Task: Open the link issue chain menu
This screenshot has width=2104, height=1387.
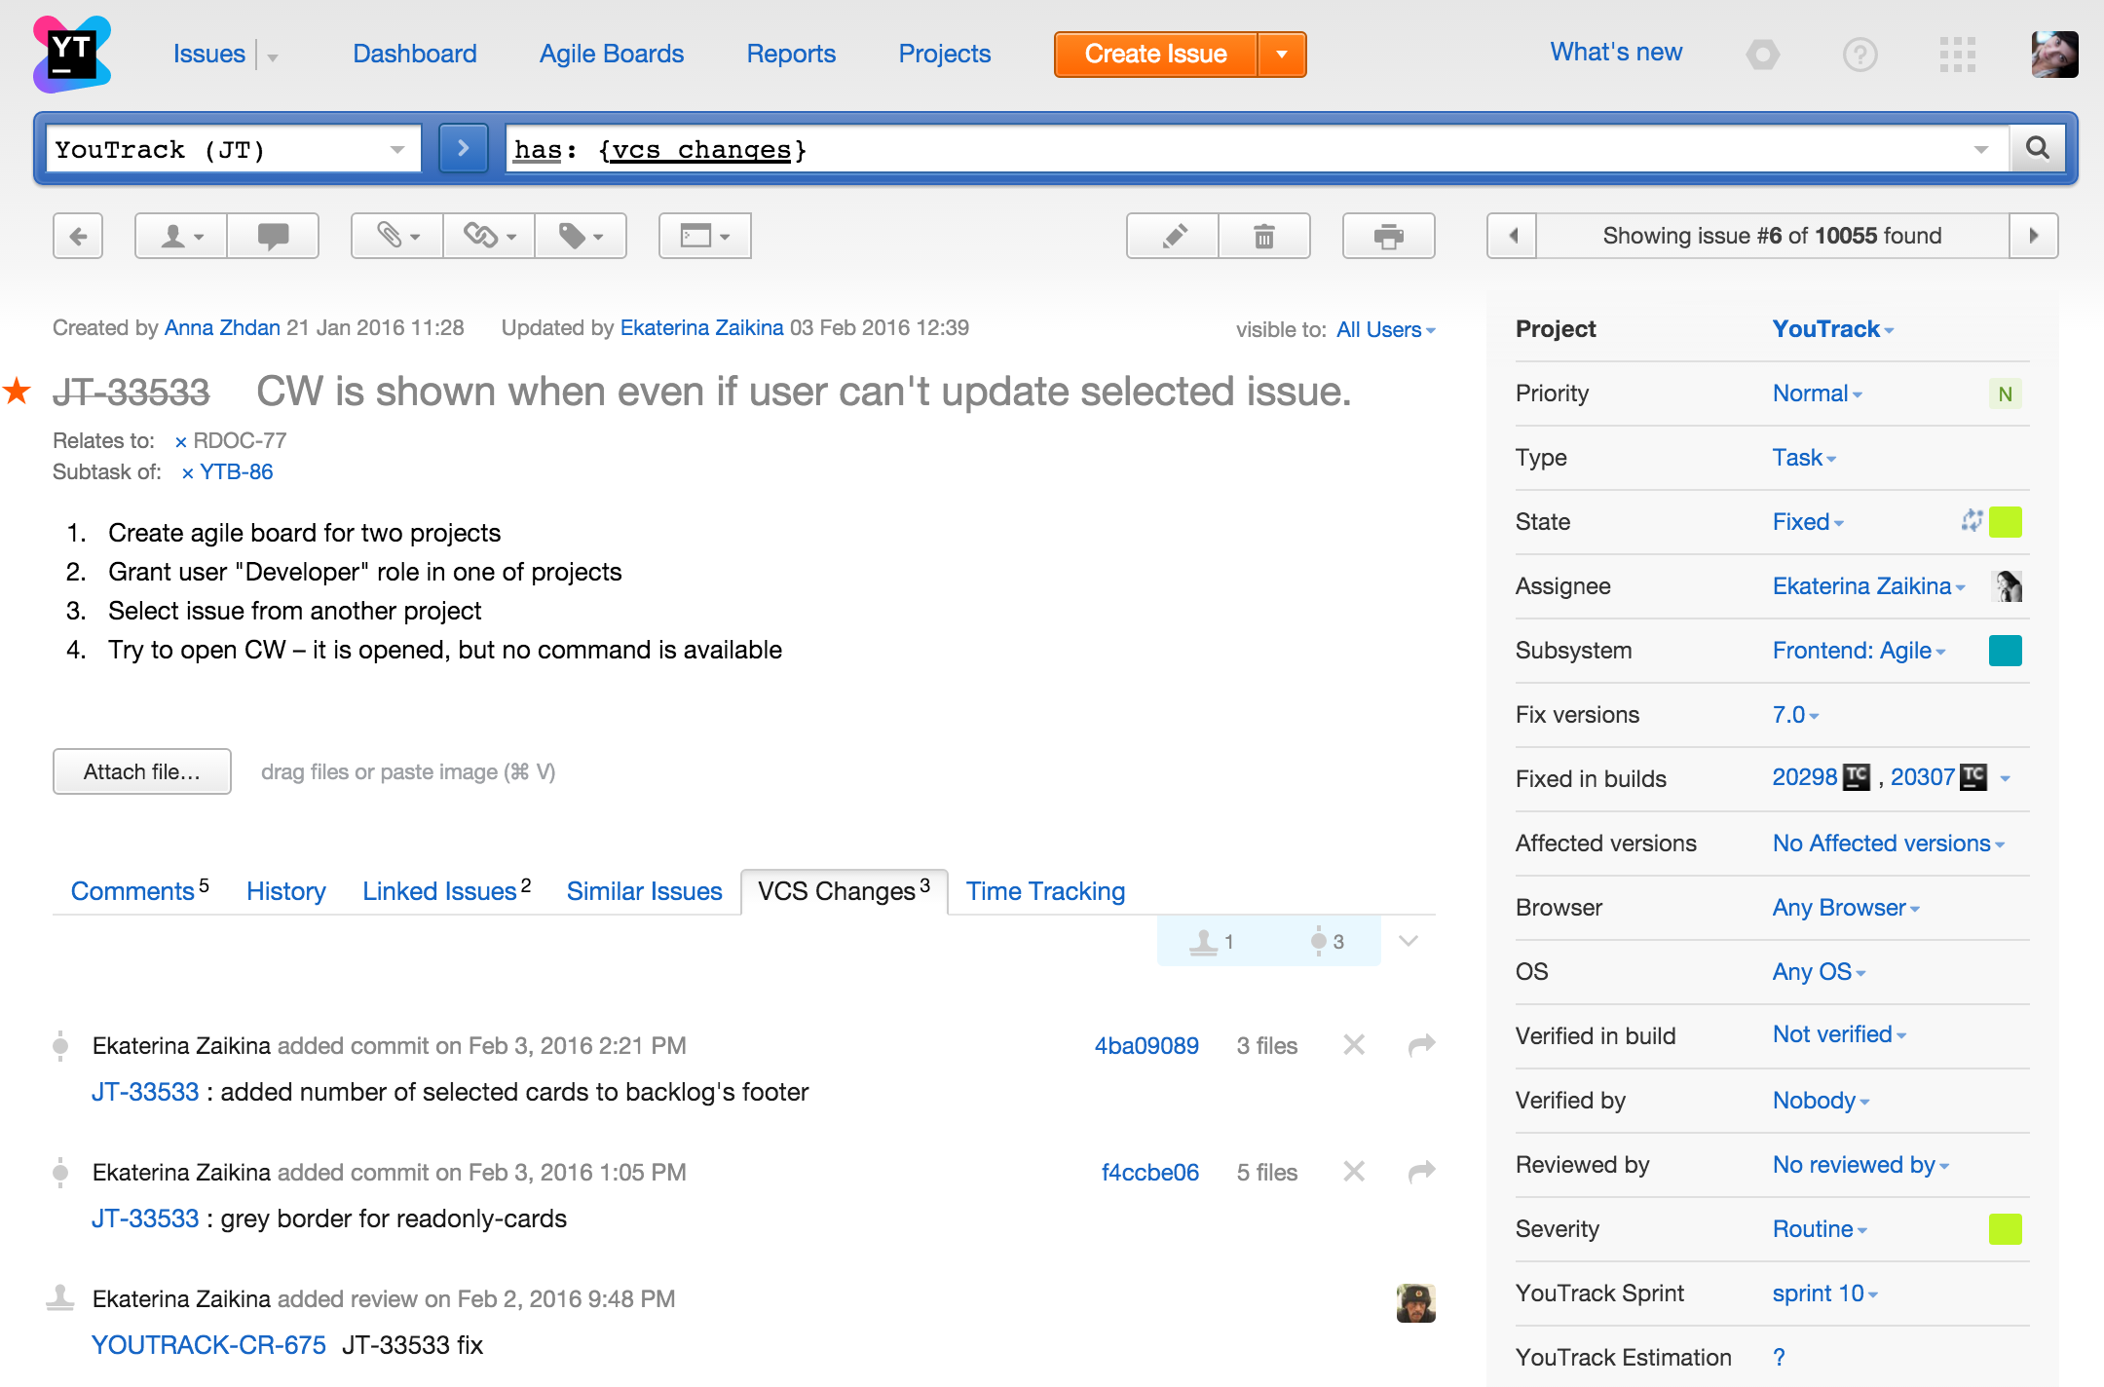Action: [489, 236]
